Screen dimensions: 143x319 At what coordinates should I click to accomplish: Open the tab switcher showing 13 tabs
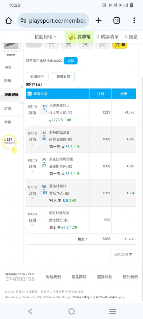[117, 20]
